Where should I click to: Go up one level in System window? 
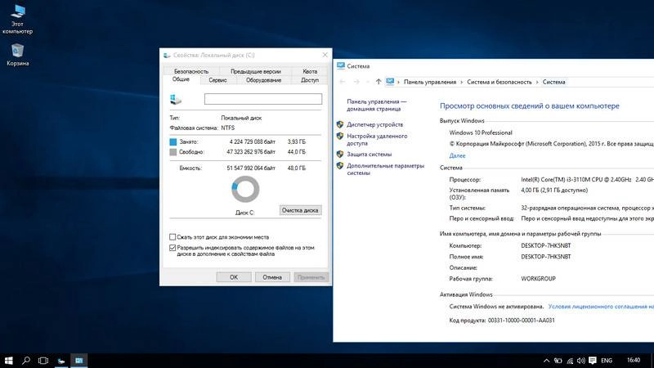[379, 82]
